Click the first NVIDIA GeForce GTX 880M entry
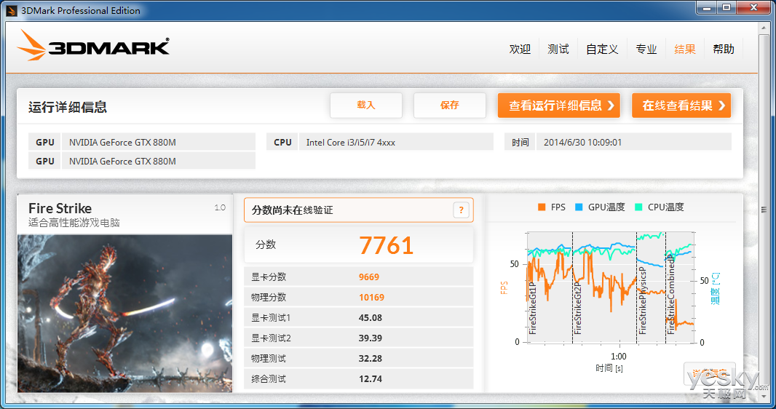 (x=159, y=142)
